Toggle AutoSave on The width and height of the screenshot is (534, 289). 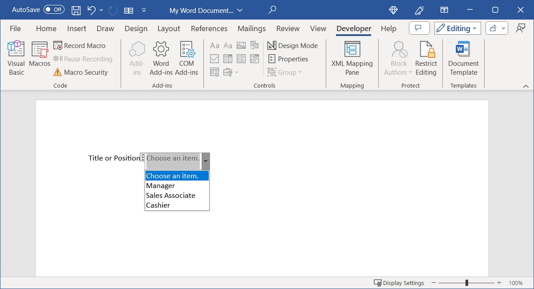coord(53,9)
